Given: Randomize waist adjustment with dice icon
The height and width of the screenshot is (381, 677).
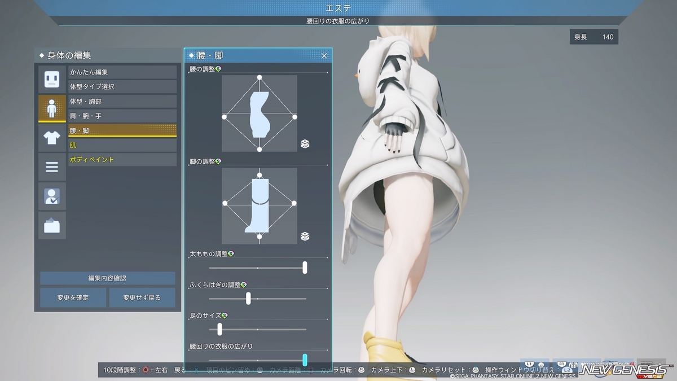Looking at the screenshot, I should [305, 144].
